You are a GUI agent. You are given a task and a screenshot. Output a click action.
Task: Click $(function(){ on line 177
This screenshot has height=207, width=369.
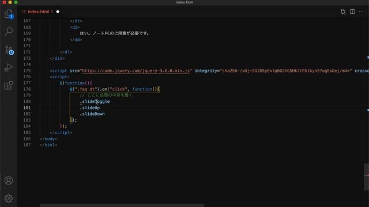point(76,83)
